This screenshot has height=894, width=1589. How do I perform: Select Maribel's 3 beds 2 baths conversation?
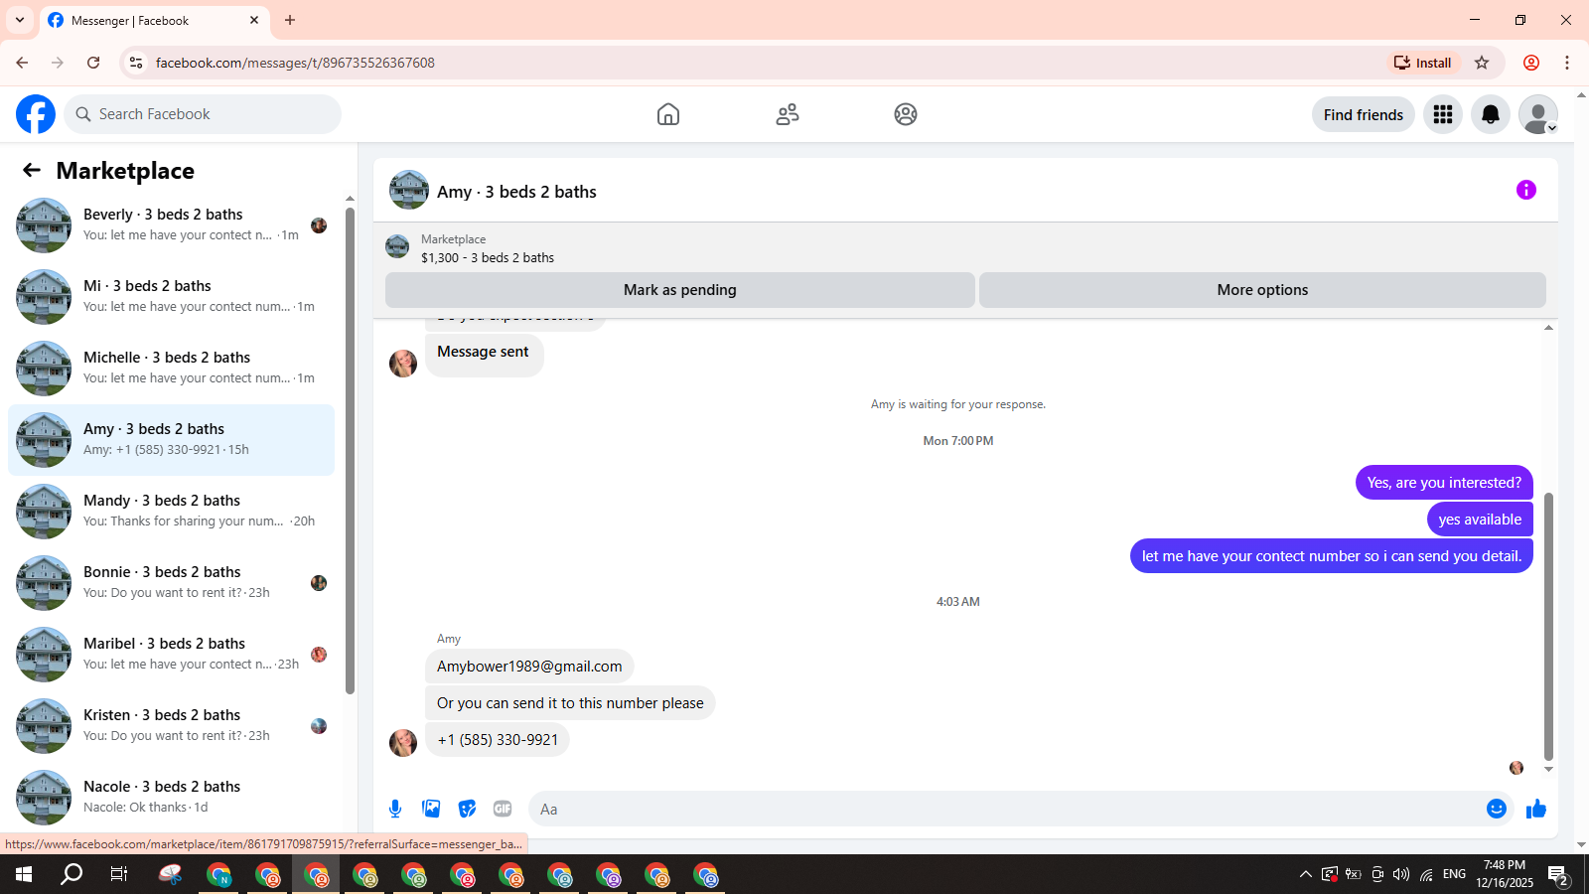tap(171, 655)
